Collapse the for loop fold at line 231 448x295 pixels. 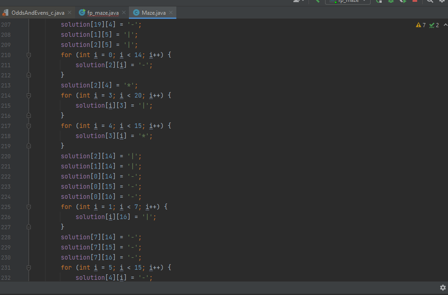point(29,267)
